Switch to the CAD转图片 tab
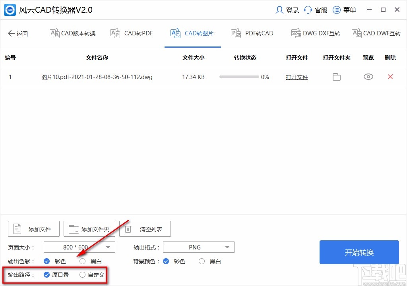This screenshot has width=407, height=286. (x=192, y=33)
